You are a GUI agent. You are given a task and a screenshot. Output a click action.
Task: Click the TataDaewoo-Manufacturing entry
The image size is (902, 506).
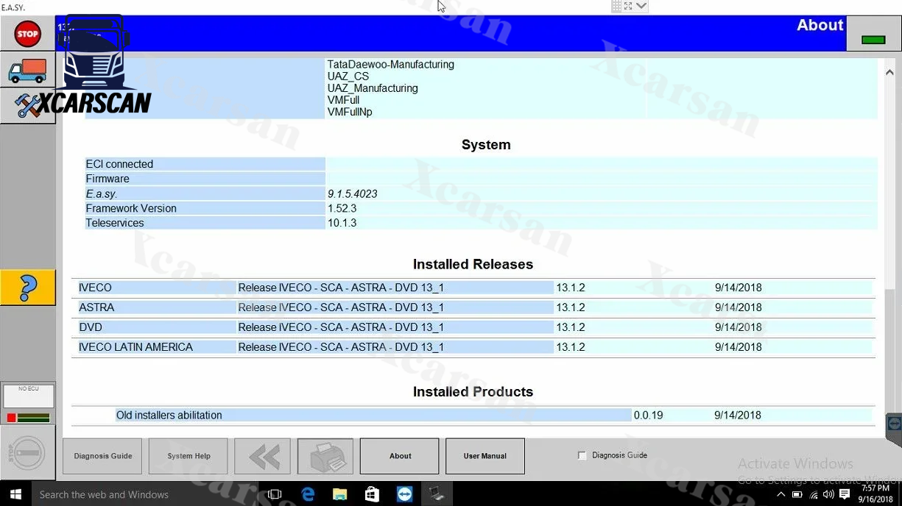[391, 65]
